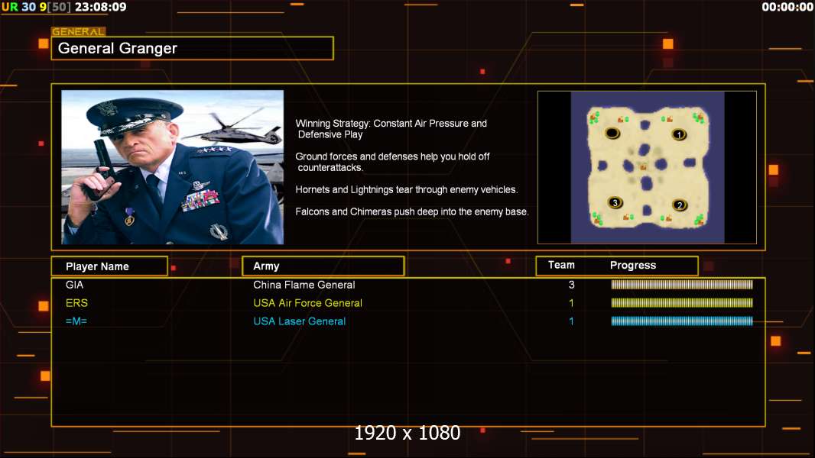Click the 23:08:09 clock overlay
This screenshot has height=458, width=815.
click(x=100, y=8)
